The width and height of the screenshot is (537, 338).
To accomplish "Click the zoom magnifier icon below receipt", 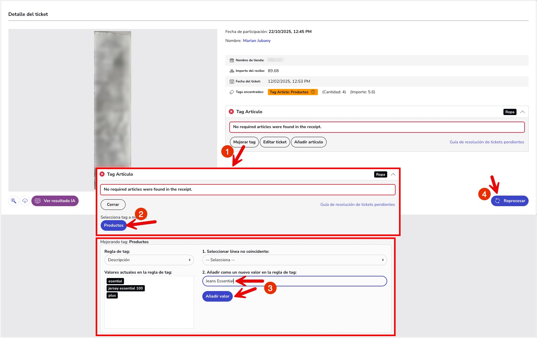I will [x=13, y=201].
